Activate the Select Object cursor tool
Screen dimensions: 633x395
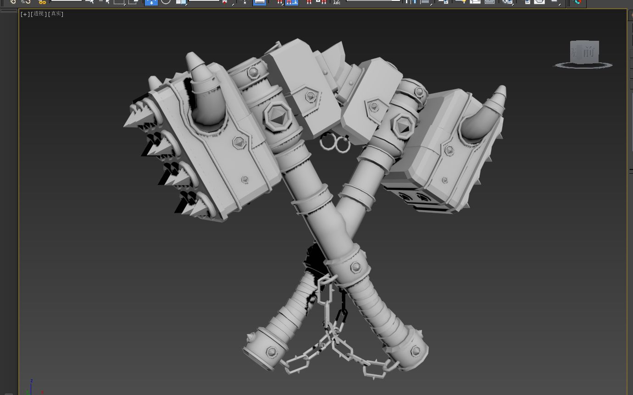pyautogui.click(x=91, y=2)
